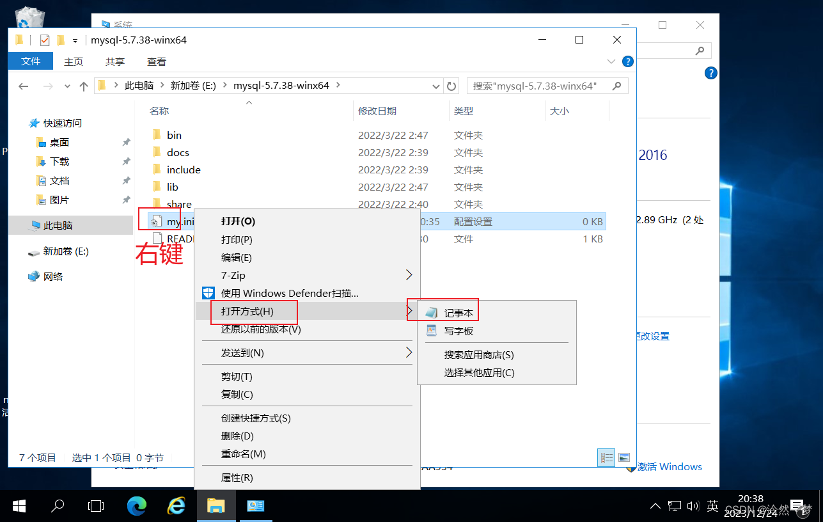The width and height of the screenshot is (823, 522).
Task: Click 此电脑 breadcrumb segment
Action: 139,85
